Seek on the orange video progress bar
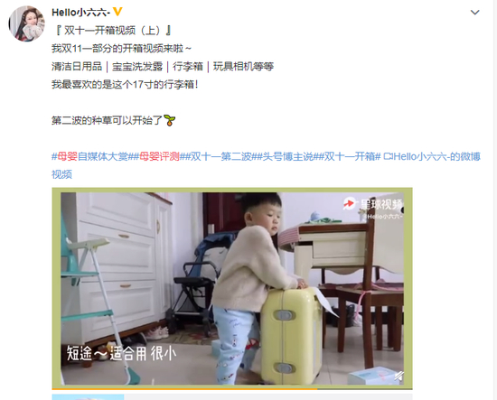497x400 pixels. [x=232, y=388]
